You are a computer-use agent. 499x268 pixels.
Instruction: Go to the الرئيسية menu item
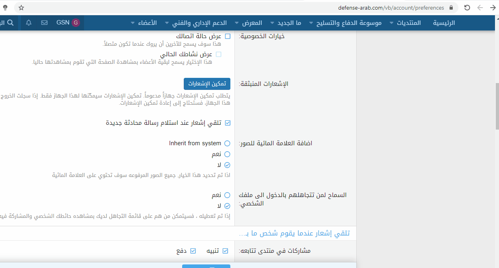click(x=444, y=23)
